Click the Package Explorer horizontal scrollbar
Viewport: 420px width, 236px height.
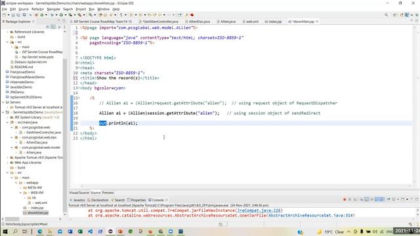click(12, 219)
